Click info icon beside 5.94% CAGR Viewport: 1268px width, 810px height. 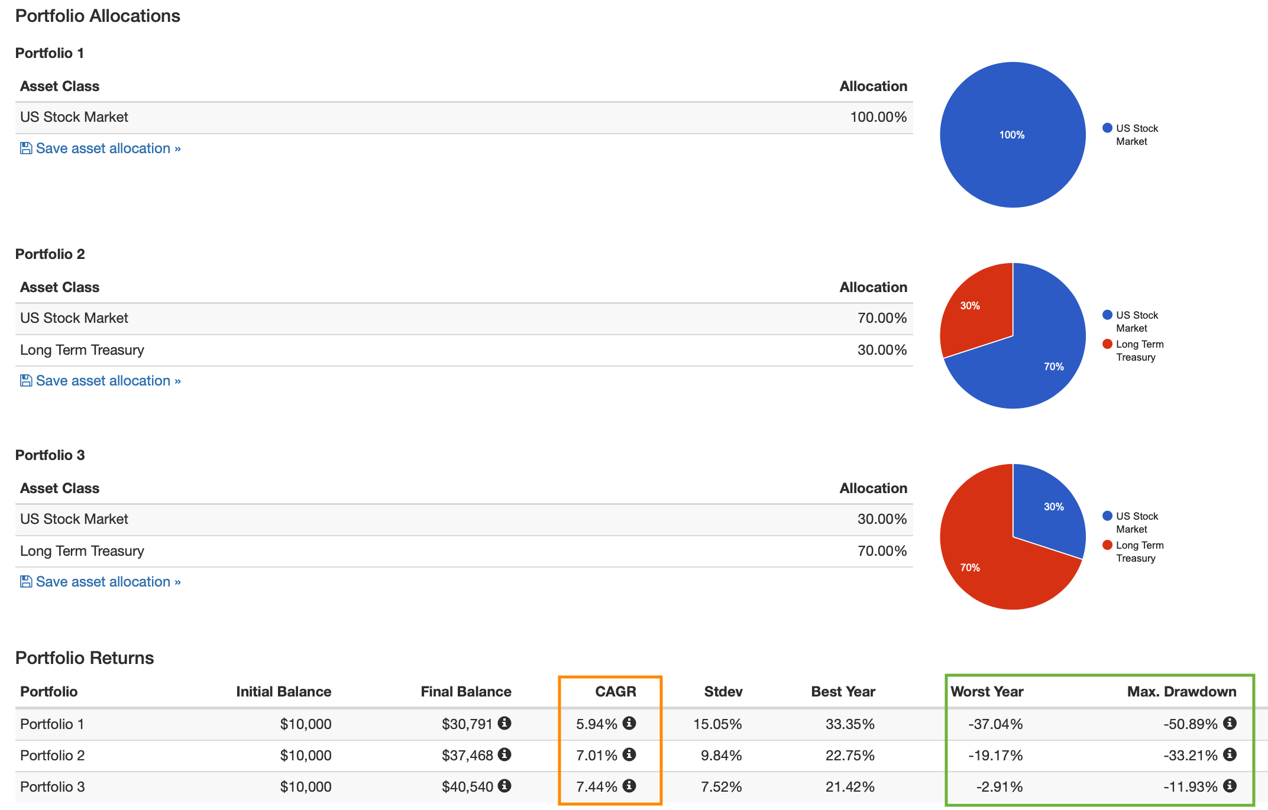pos(629,723)
